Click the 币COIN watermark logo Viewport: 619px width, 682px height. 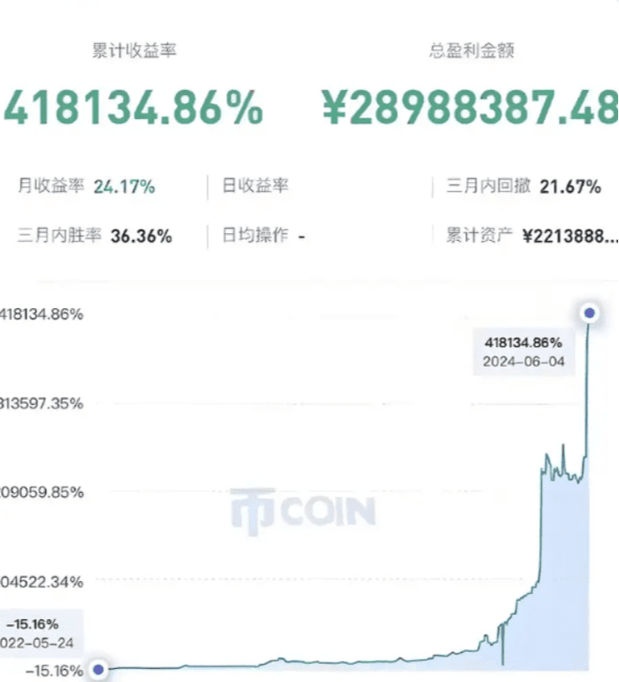[303, 511]
